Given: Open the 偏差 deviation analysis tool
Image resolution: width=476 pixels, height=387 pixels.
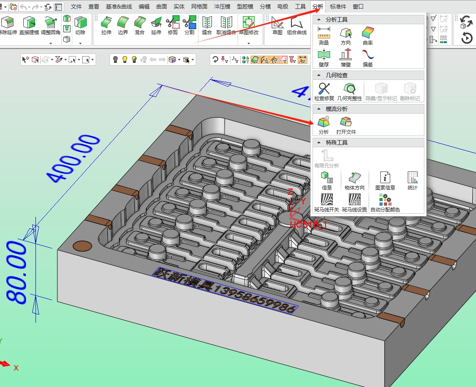Looking at the screenshot, I should point(368,57).
